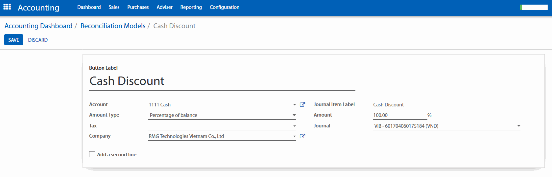Open the Configuration menu
This screenshot has height=177, width=552.
[x=224, y=7]
